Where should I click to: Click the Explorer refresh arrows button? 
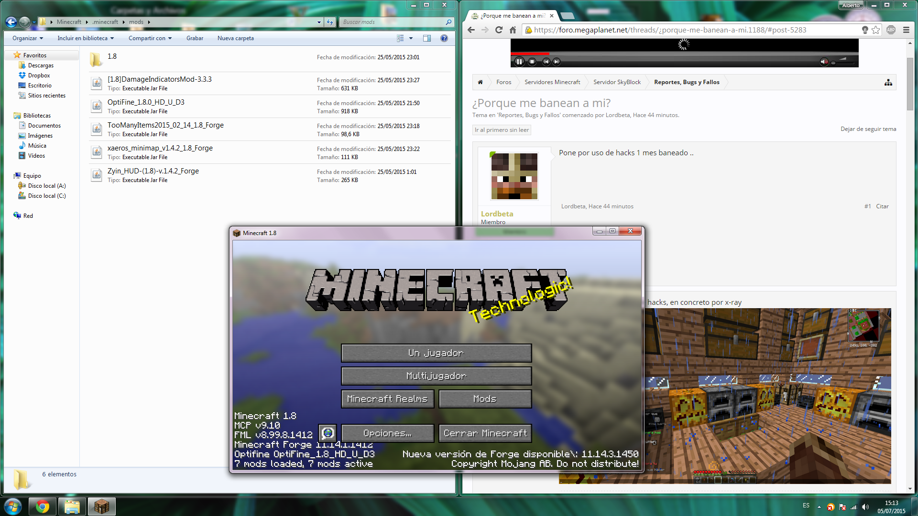pos(330,22)
